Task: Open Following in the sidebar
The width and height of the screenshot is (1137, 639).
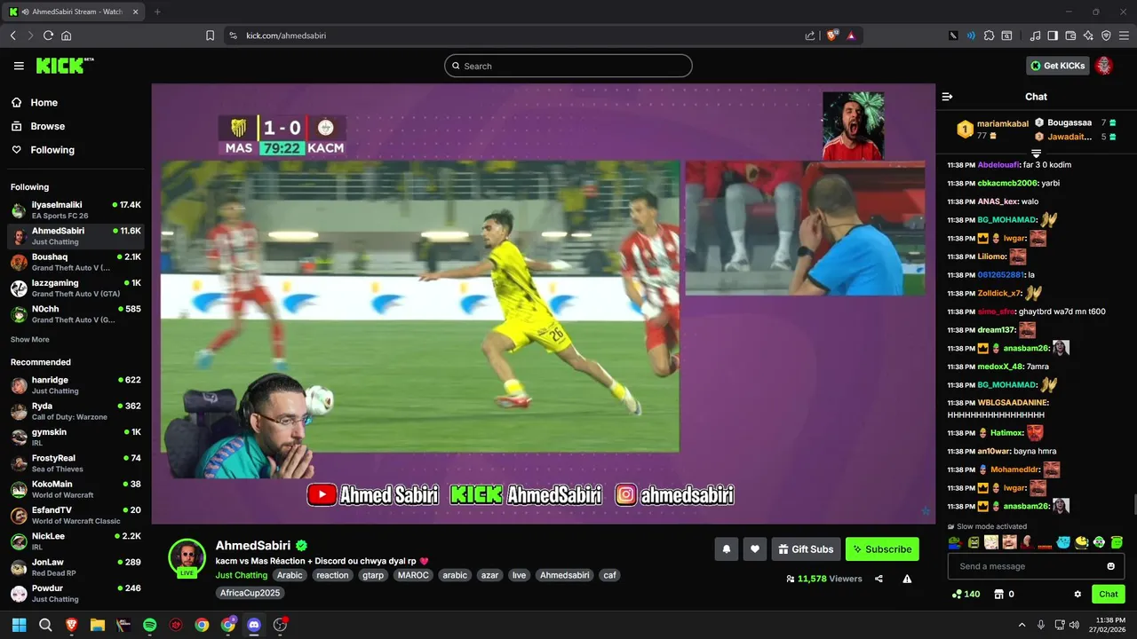Action: pos(43,150)
